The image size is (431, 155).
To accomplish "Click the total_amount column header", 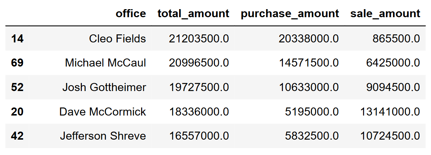I will tap(193, 14).
